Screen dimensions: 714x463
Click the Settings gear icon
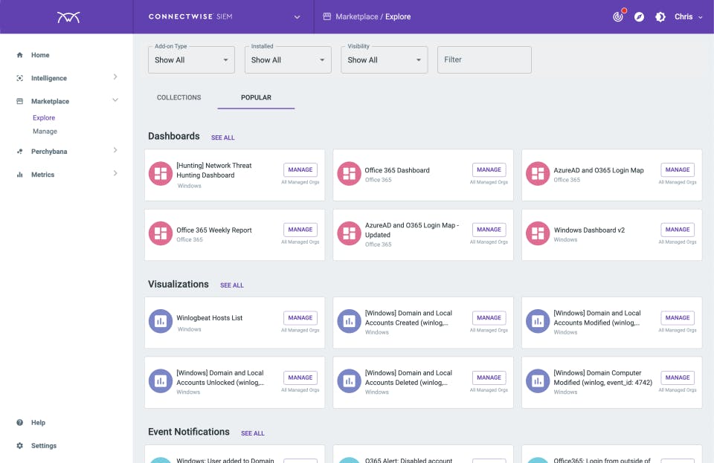(19, 446)
